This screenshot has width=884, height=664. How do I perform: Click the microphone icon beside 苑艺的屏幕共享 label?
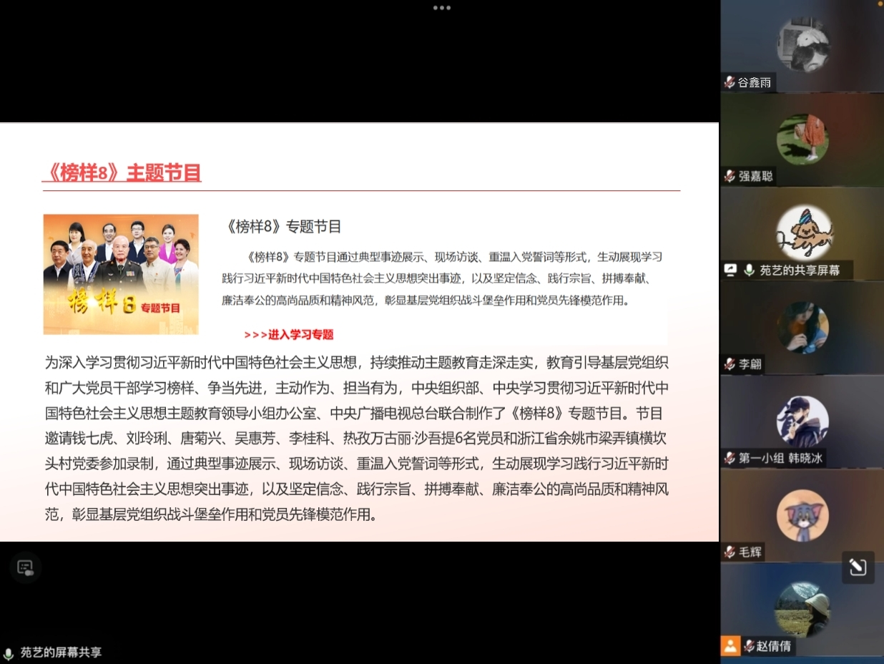click(9, 653)
